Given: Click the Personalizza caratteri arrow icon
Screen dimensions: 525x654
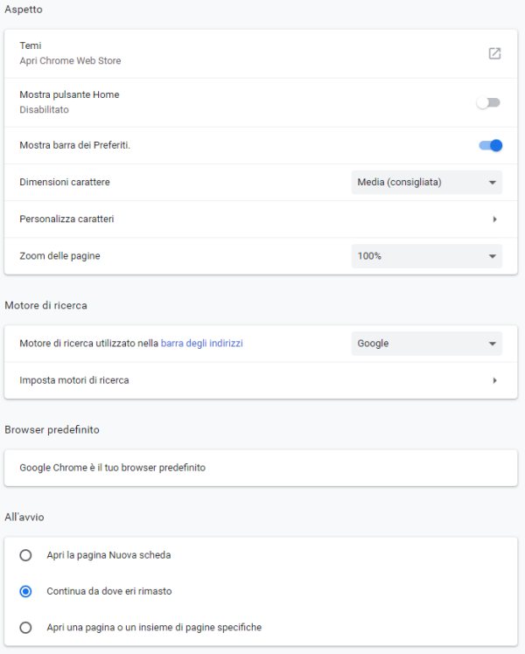Looking at the screenshot, I should 494,219.
